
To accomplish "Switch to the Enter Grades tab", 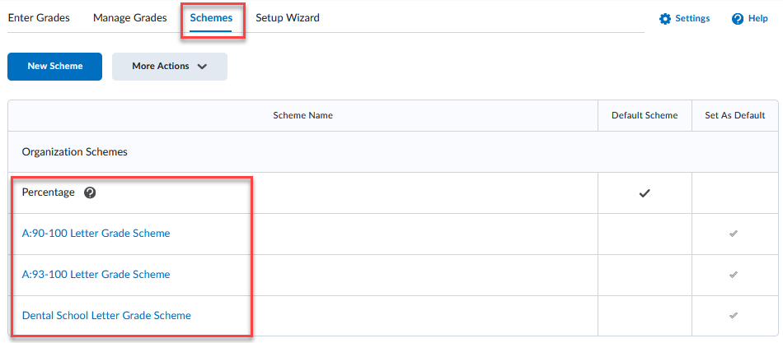I will 39,17.
